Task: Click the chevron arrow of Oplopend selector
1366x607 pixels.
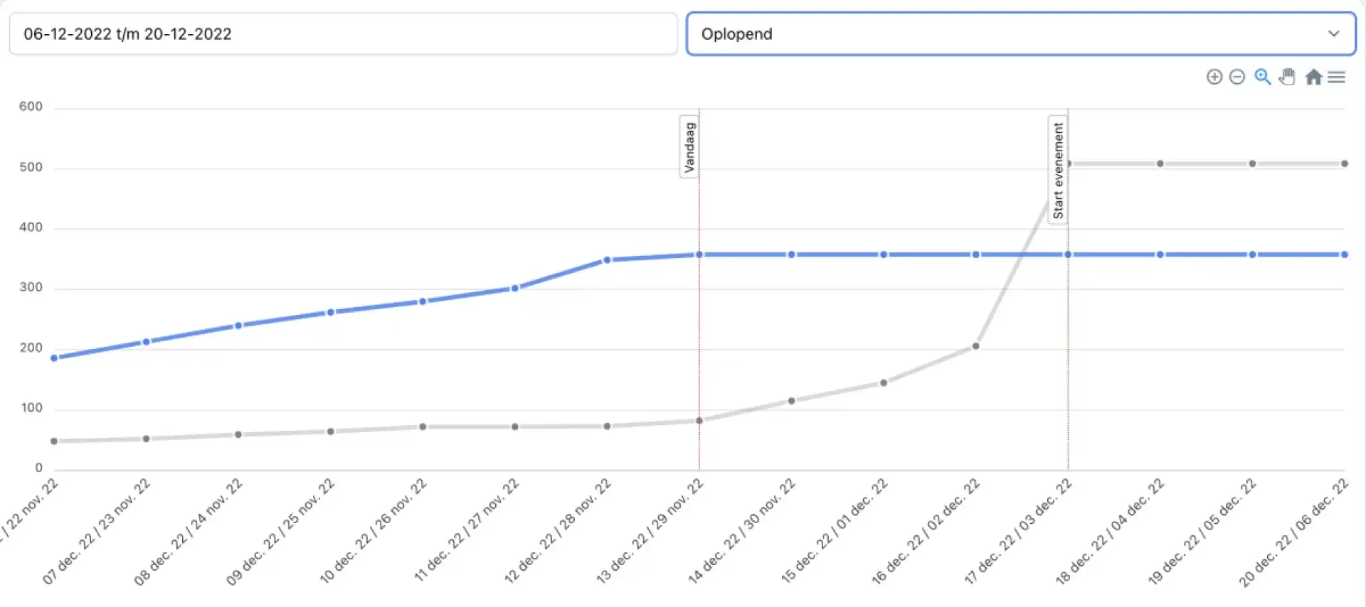Action: (x=1333, y=33)
